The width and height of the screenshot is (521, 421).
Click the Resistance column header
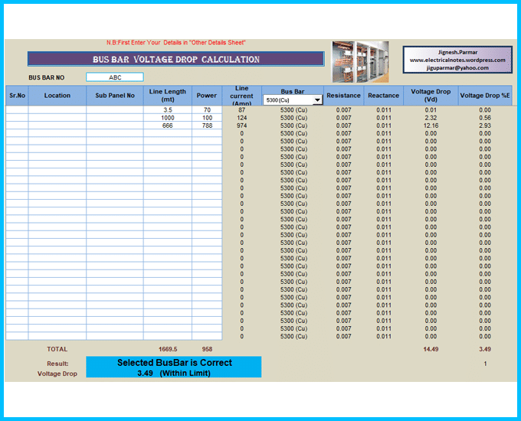pyautogui.click(x=343, y=96)
